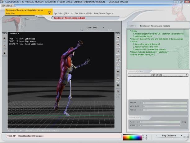Click the 'high' quality icon
This screenshot has width=190, height=143.
click(x=118, y=78)
